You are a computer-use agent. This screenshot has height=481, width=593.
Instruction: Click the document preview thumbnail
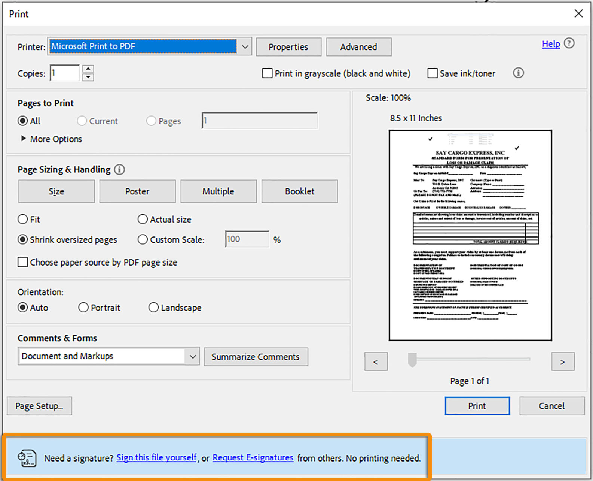470,235
